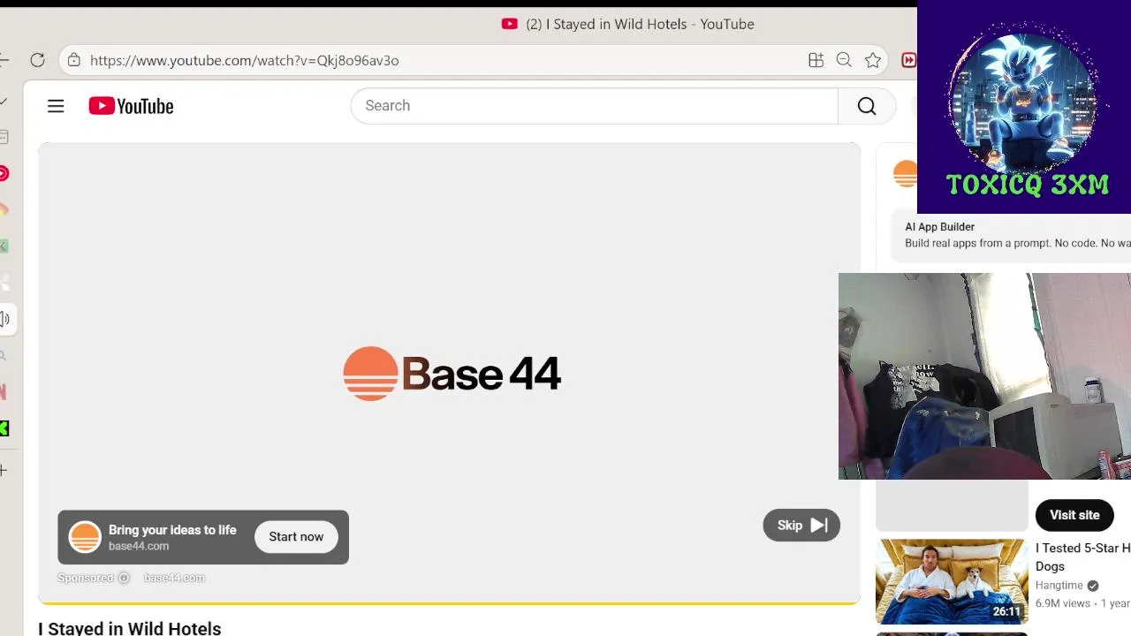Click the yellow ad progress bar
The width and height of the screenshot is (1131, 636).
click(x=449, y=603)
